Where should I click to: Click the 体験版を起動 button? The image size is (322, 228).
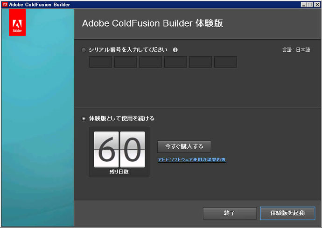point(287,213)
